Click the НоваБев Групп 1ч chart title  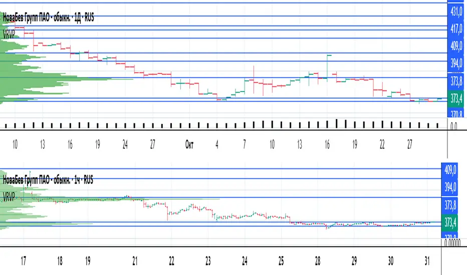click(48, 179)
